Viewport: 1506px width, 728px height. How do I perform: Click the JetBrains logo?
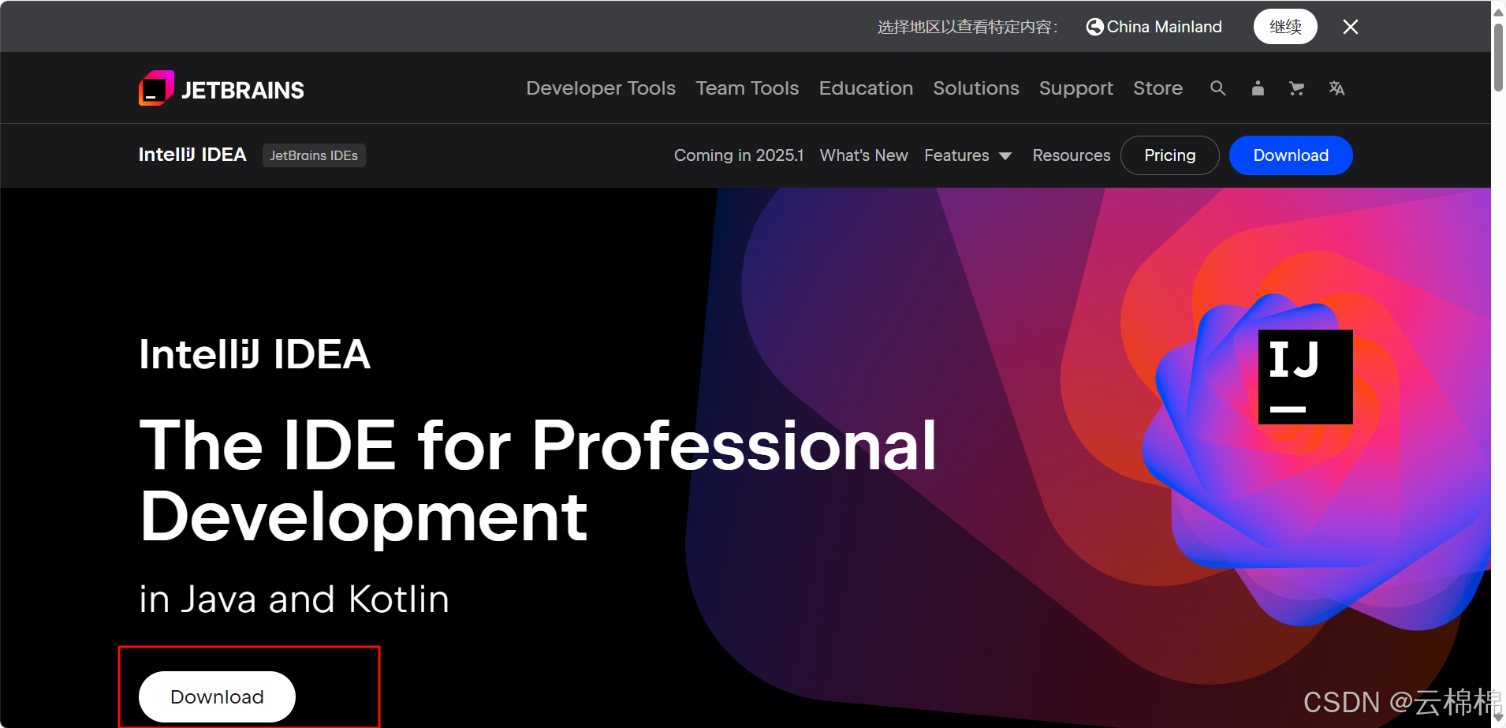tap(222, 88)
